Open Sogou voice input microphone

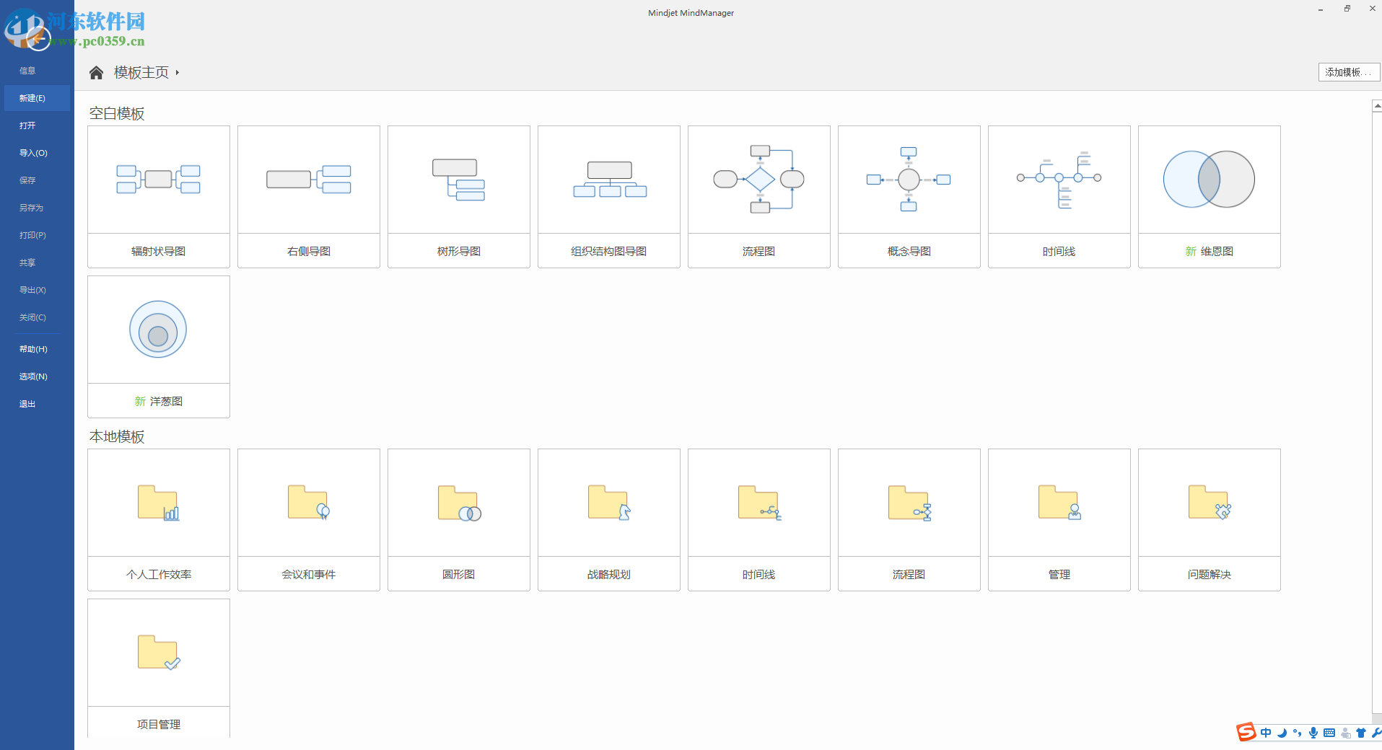click(x=1314, y=733)
